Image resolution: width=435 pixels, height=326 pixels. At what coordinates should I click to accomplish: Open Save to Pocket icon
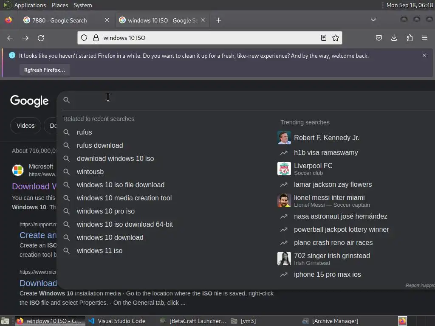click(x=379, y=38)
